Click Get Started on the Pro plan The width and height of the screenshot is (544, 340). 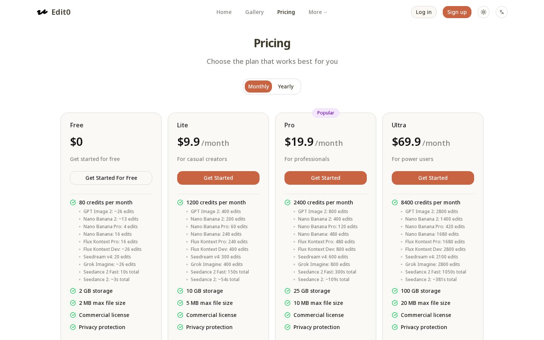point(326,178)
